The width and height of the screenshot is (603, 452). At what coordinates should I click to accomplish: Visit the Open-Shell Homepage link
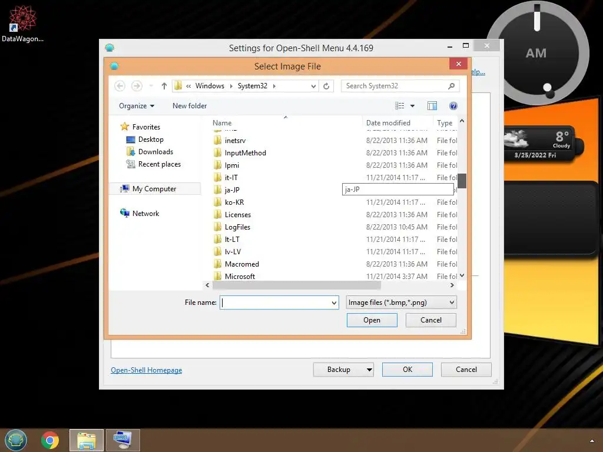point(147,370)
